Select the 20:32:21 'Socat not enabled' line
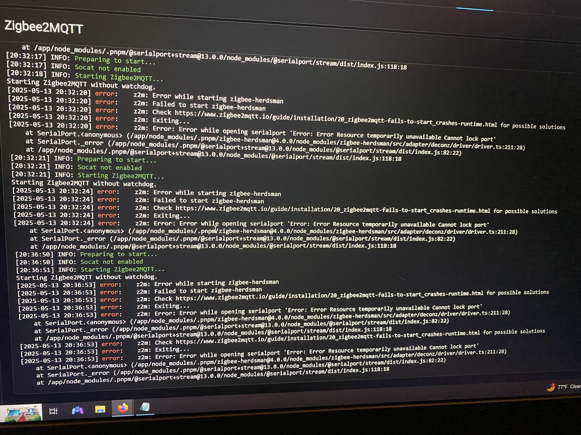Image resolution: width=581 pixels, height=435 pixels. coord(76,167)
